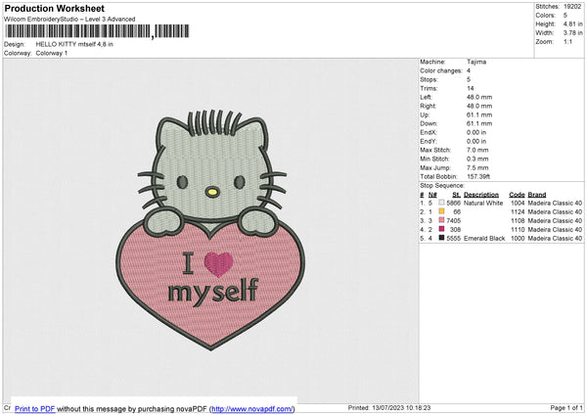This screenshot has height=415, width=587.
Task: Click the 'Emerald Black' description in row 5
Action: 484,238
